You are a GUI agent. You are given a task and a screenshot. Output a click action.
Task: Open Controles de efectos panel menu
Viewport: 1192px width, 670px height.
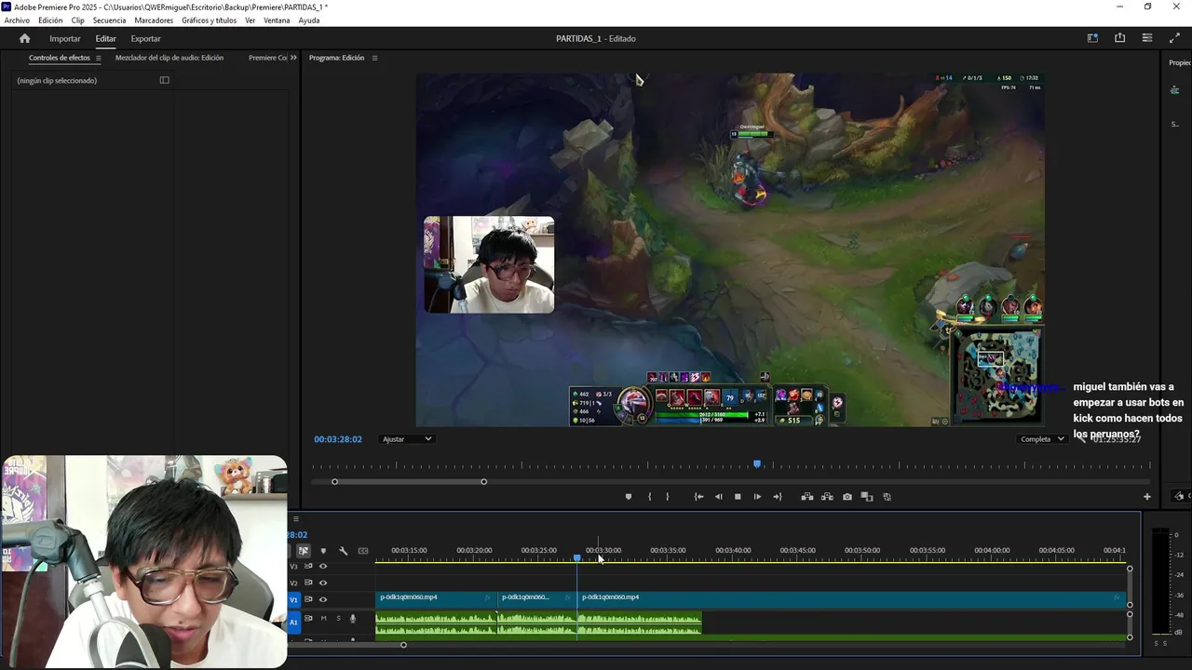pyautogui.click(x=99, y=58)
